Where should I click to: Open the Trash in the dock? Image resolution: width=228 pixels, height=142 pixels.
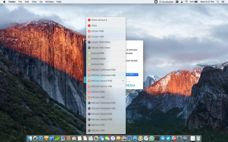(x=198, y=138)
